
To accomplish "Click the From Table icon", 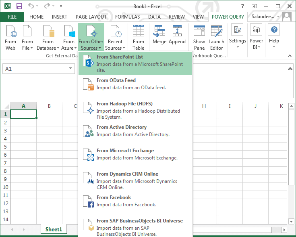I will (139, 38).
